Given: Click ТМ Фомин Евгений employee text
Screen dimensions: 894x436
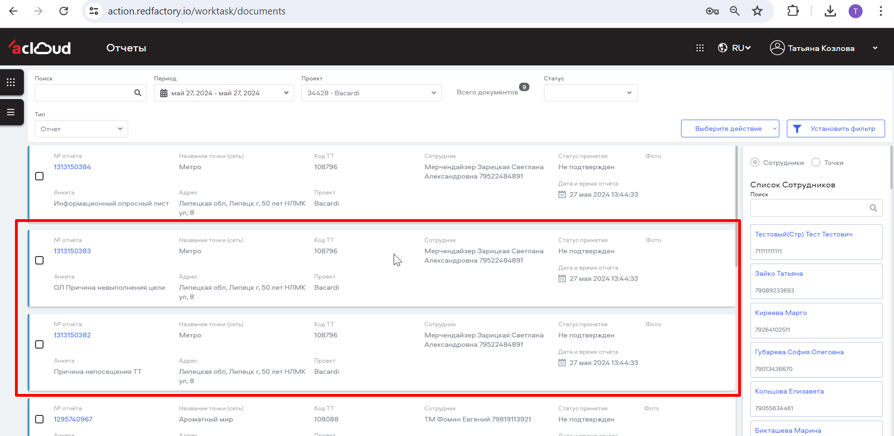Looking at the screenshot, I should [478, 419].
